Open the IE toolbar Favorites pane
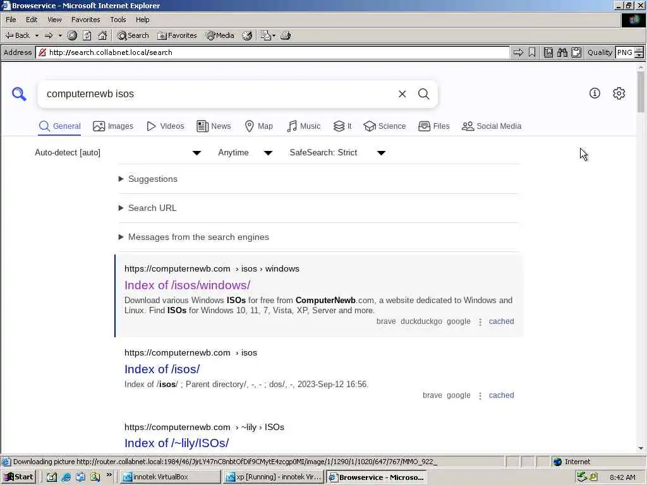The width and height of the screenshot is (647, 485). (x=177, y=35)
